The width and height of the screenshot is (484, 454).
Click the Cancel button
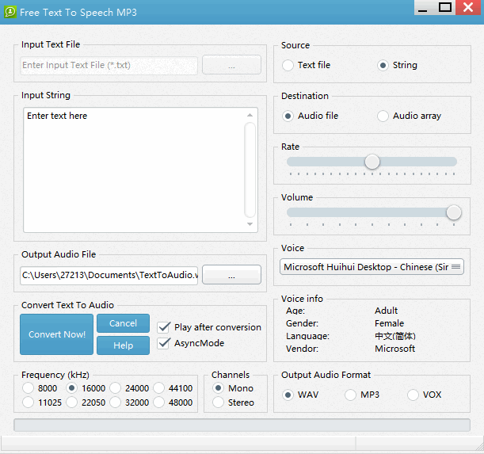[x=123, y=323]
